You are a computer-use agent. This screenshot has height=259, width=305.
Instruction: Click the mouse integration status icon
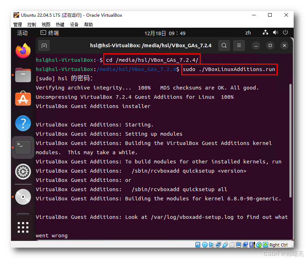click(x=259, y=245)
